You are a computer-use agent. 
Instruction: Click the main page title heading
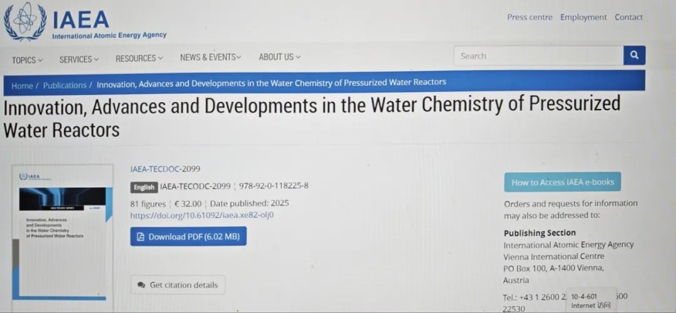[312, 117]
